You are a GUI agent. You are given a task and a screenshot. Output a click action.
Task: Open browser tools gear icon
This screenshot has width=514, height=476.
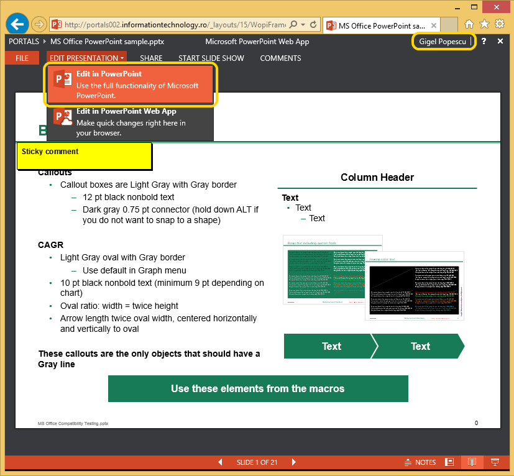pos(500,24)
